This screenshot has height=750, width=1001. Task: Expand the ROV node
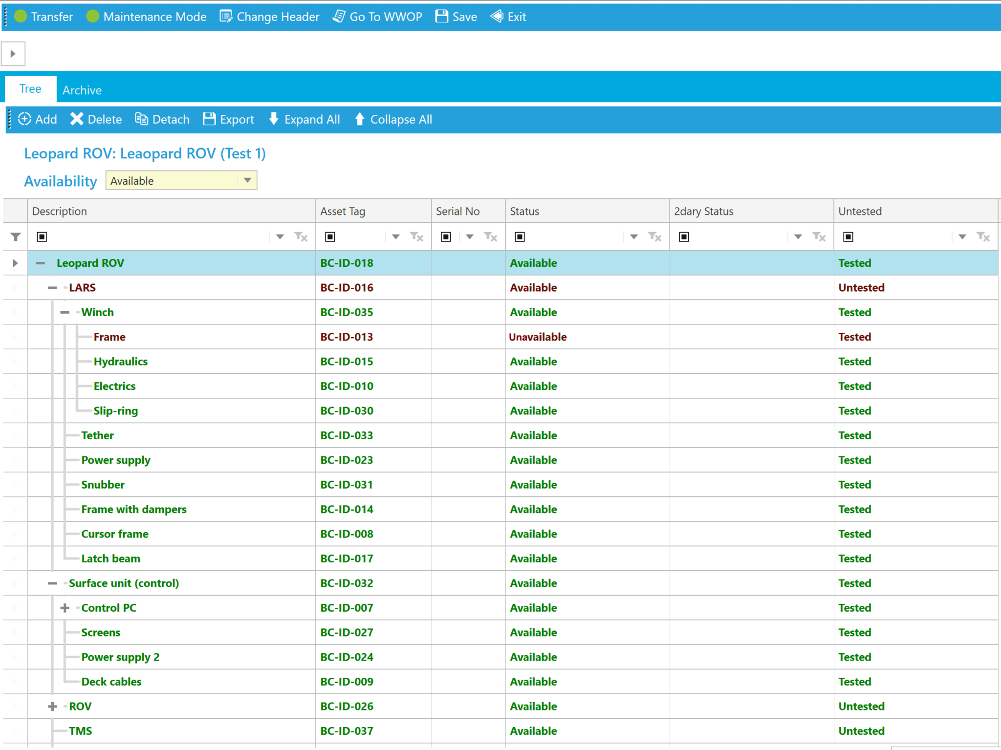(52, 707)
